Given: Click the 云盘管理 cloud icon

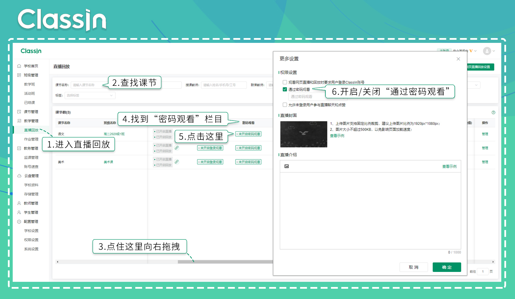Looking at the screenshot, I should 19,176.
